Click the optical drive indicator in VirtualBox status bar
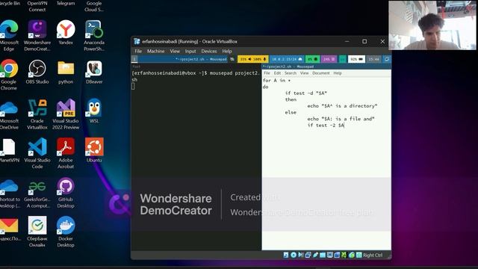This screenshot has width=478, height=269. pos(294,255)
